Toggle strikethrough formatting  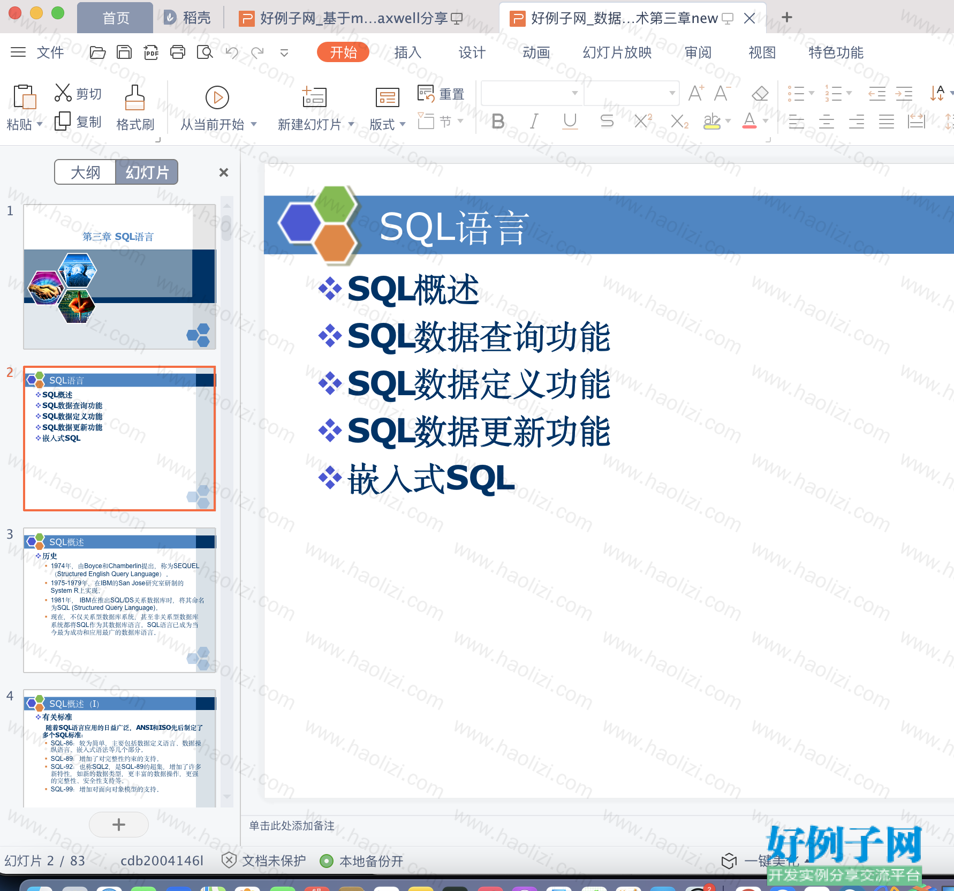(x=607, y=122)
